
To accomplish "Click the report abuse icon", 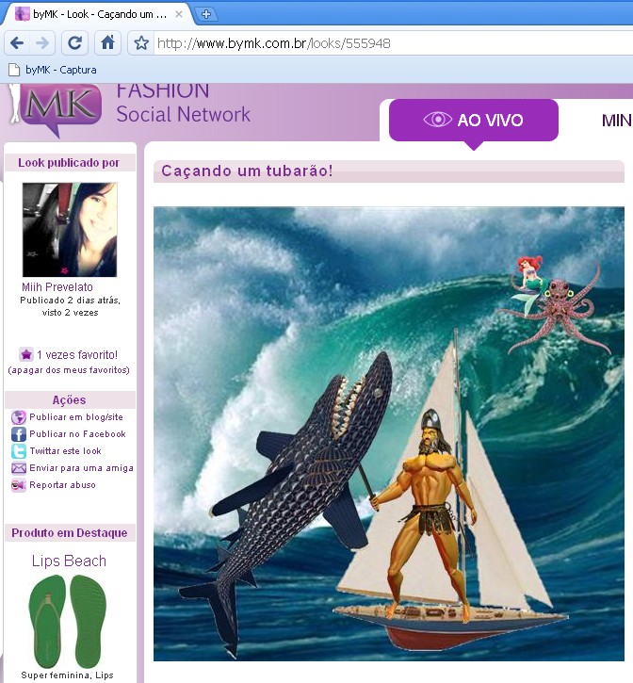I will pos(18,485).
